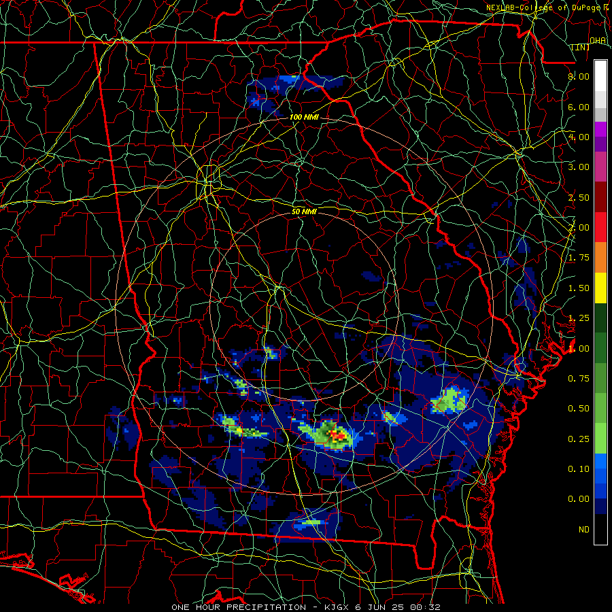Screen dimensions: 612x612
Task: Select the black ND swatch in legend
Action: point(600,529)
